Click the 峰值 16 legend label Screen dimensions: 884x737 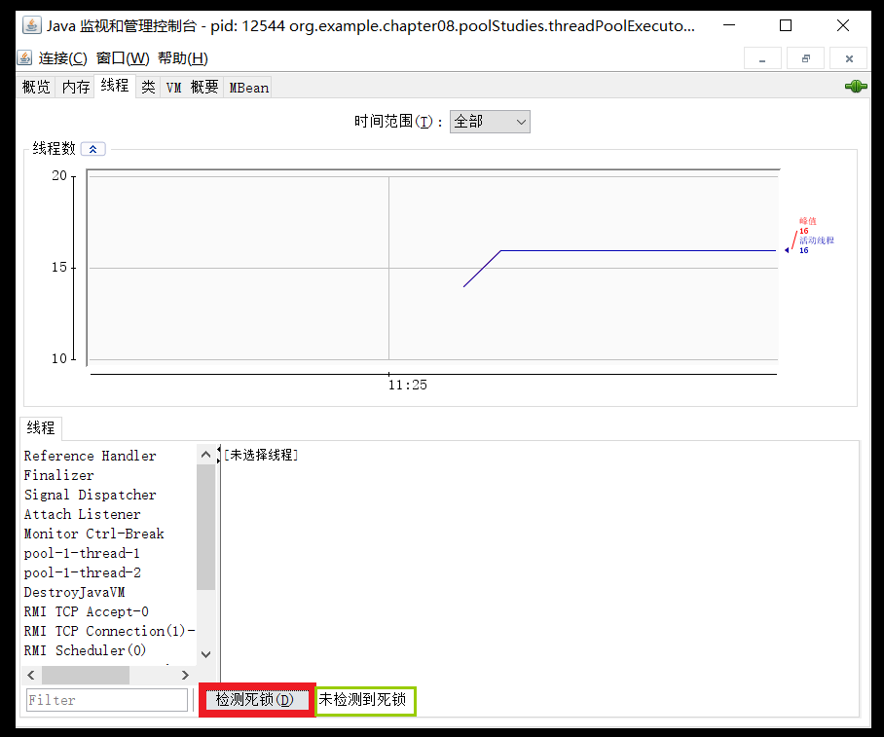coord(807,226)
